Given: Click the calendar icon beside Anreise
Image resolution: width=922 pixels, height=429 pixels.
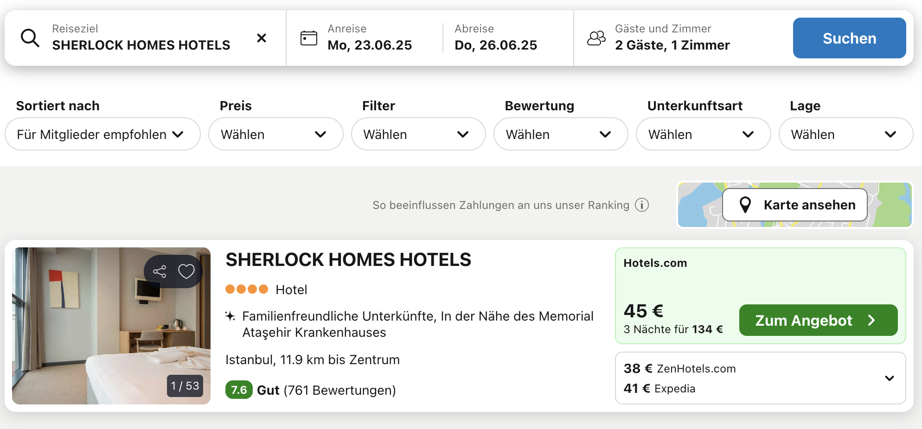Looking at the screenshot, I should [x=309, y=38].
